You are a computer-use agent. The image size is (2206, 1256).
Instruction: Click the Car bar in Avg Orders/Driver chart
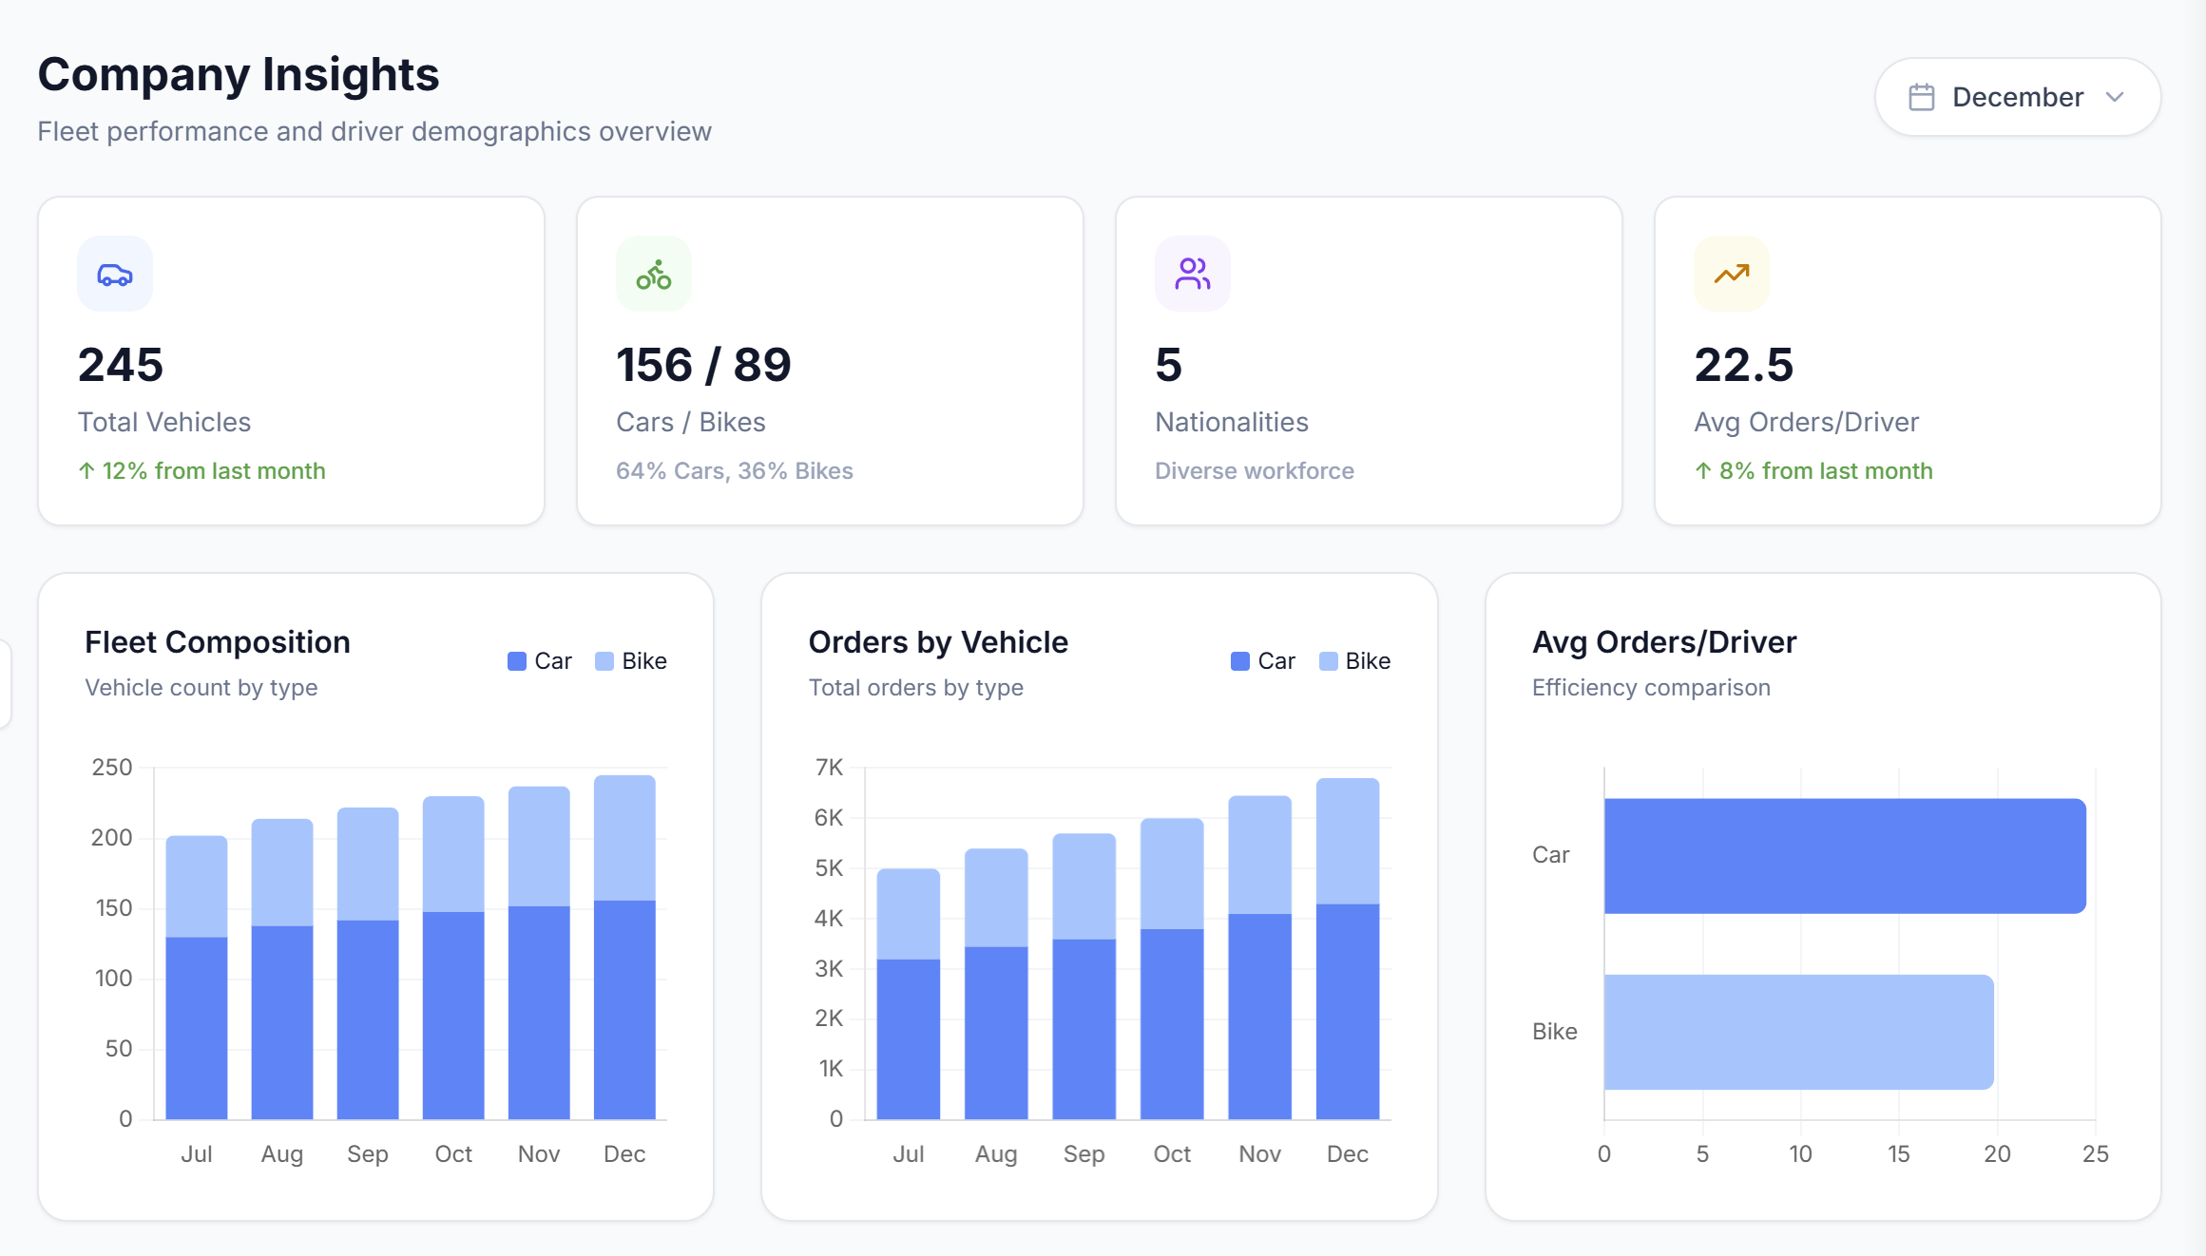pos(1844,855)
